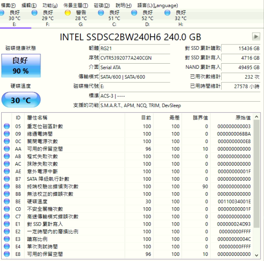Click status icon for attribute B7
264x261 pixels.
point(7,179)
